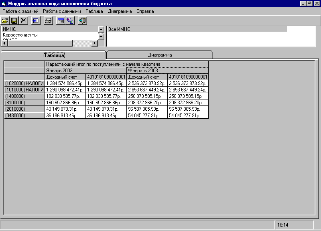Screen dimensions: 321x231
Task: Select row header (0430000)
Action: (24, 115)
